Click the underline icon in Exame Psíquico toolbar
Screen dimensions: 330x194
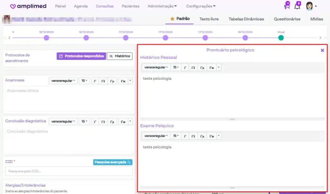tap(202, 136)
